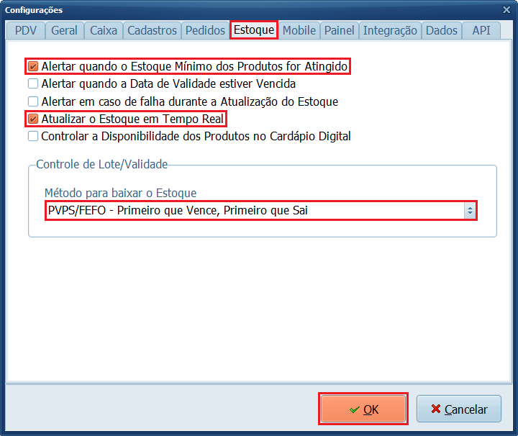Open the Painel tab
The image size is (518, 436).
click(x=339, y=30)
